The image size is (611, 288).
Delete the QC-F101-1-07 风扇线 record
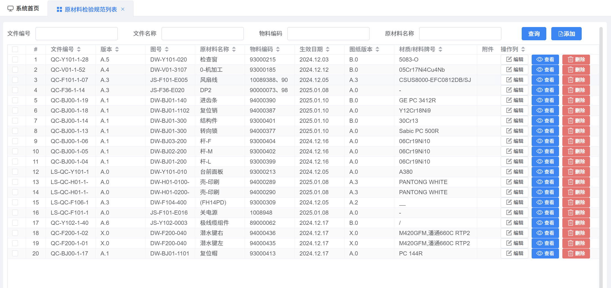(576, 80)
